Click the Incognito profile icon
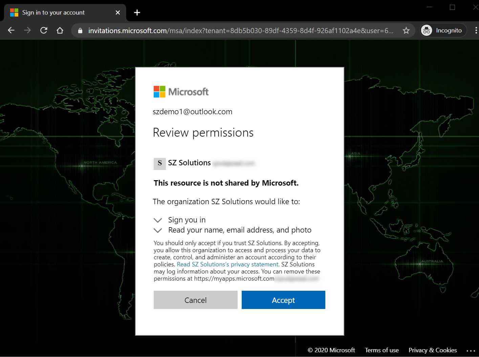Screen dimensions: 479x357 click(x=426, y=30)
